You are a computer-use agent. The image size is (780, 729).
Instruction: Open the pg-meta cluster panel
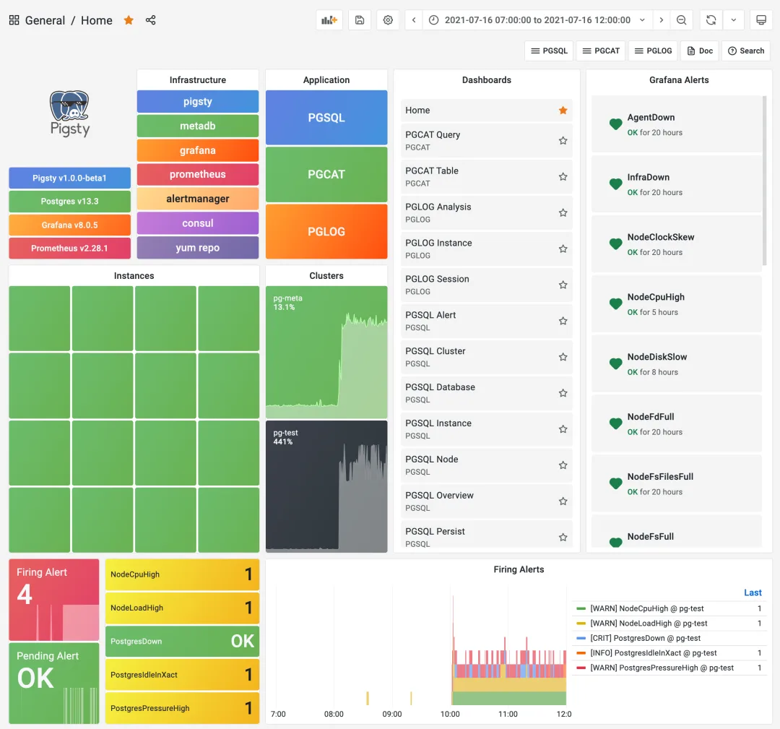[x=326, y=353]
